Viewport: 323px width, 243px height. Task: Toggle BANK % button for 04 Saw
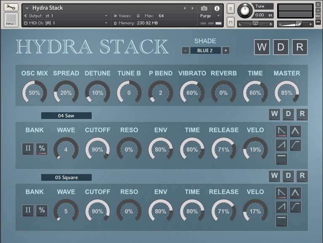(42, 149)
